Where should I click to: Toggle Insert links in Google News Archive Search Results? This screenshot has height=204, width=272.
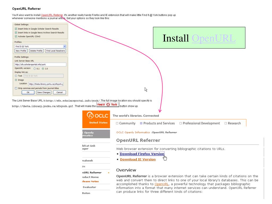coord(16,33)
